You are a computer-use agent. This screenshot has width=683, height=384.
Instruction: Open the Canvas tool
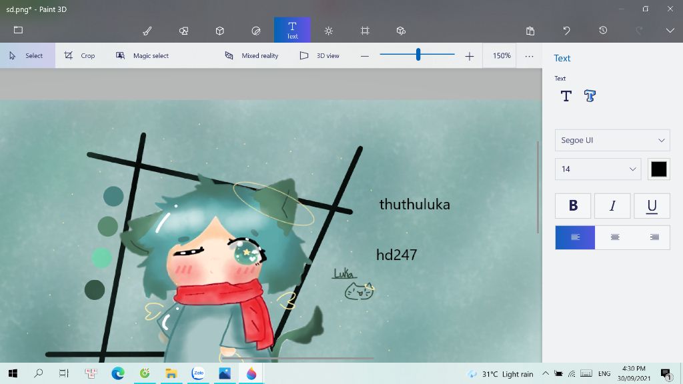click(x=365, y=31)
